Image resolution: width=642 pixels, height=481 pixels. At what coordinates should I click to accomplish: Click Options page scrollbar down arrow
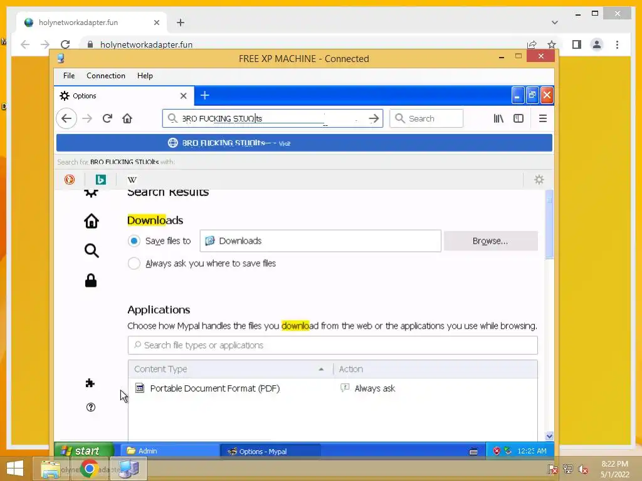point(549,436)
